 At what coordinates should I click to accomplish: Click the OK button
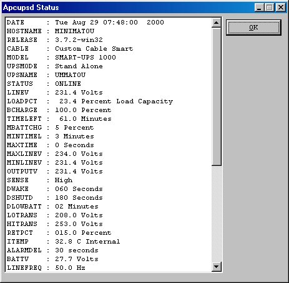coord(253,28)
